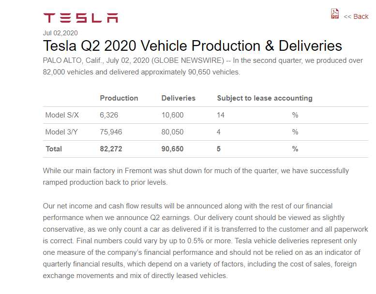Open the PDF version icon
376x294 pixels.
click(x=335, y=14)
